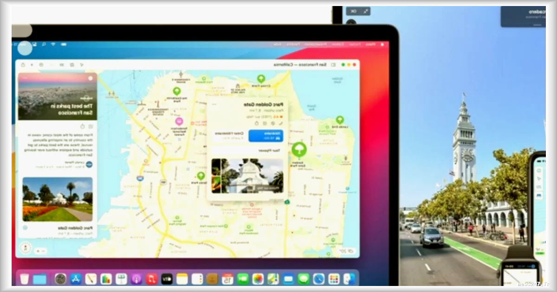Click the blue Itinéraire button
Image resolution: width=557 pixels, height=292 pixels.
pos(266,136)
